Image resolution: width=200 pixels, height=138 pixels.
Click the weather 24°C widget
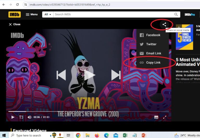[187, 135]
